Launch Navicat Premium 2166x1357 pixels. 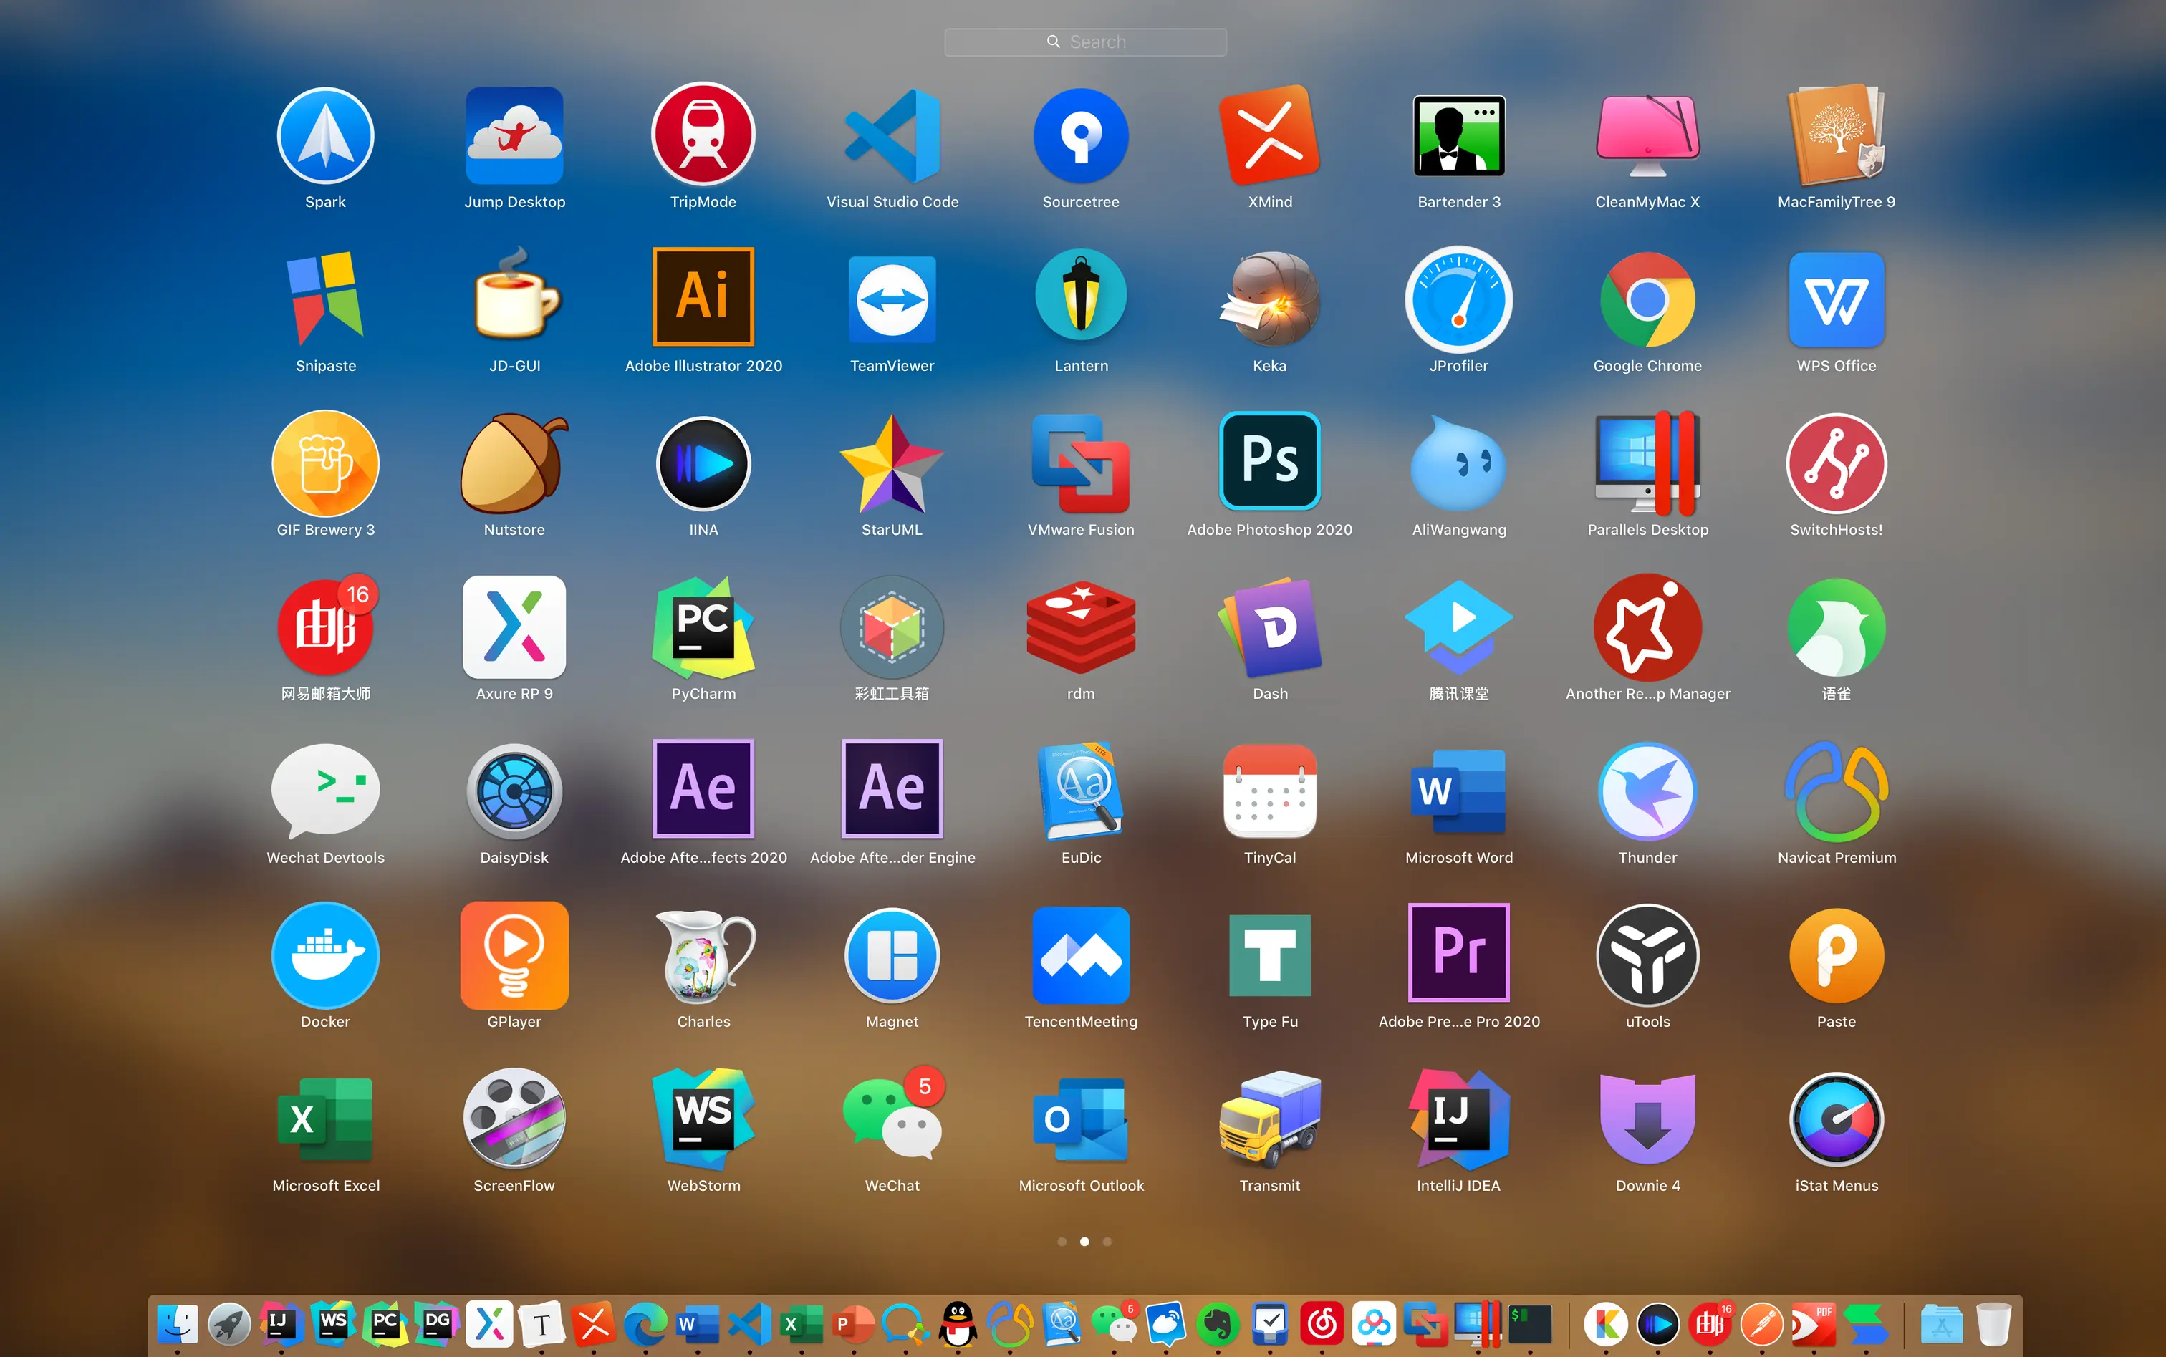coord(1836,791)
